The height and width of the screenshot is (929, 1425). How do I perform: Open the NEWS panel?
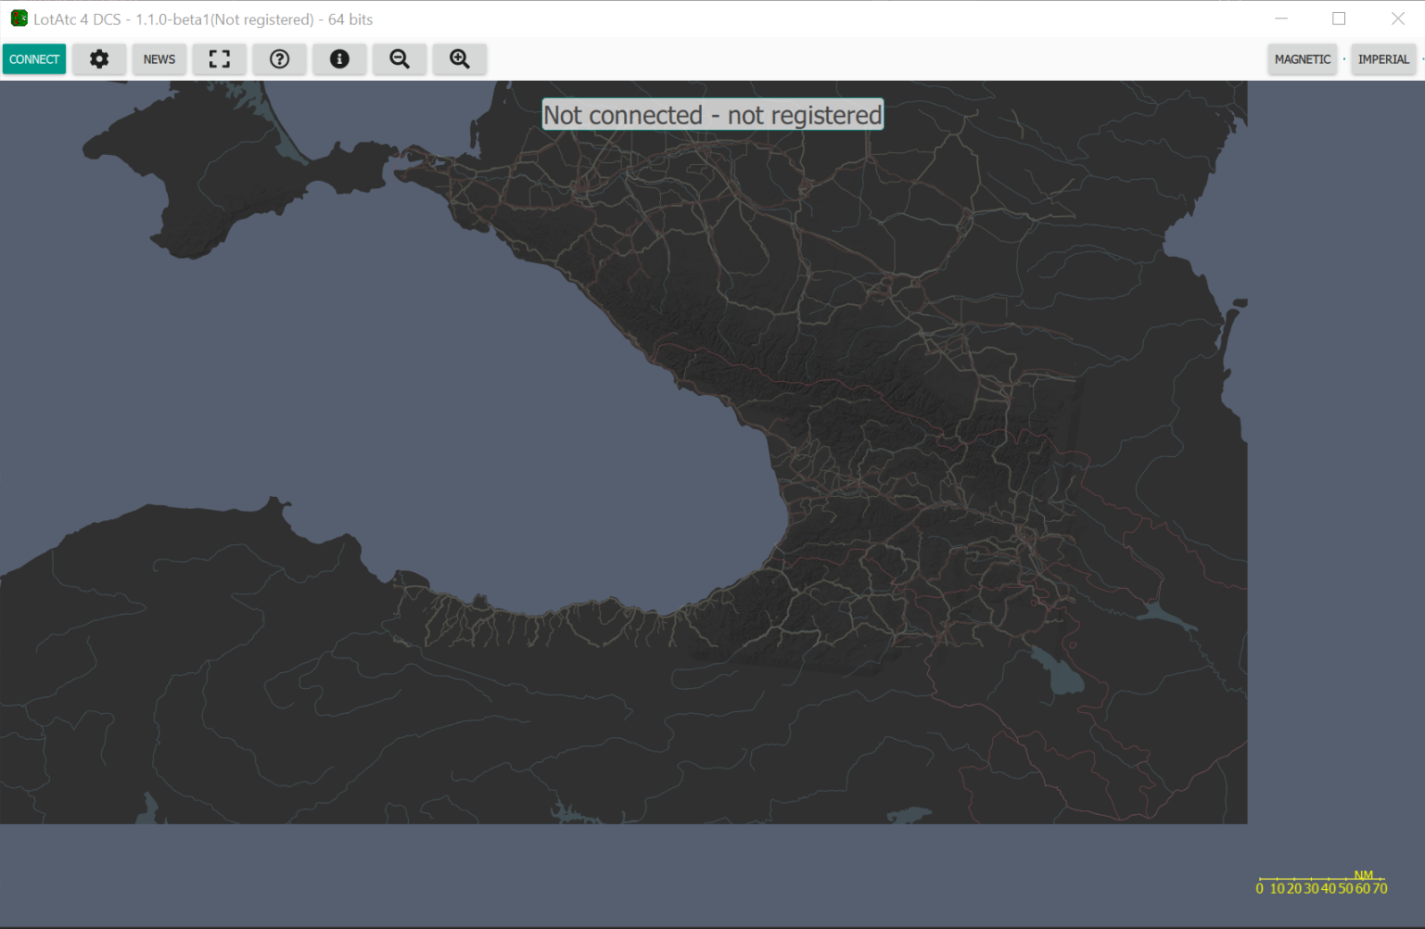[x=159, y=59]
